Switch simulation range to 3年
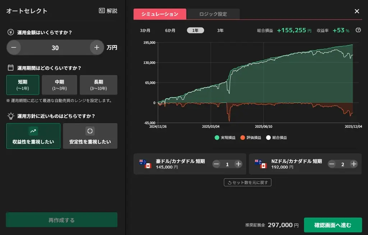368x235 pixels. click(x=220, y=30)
